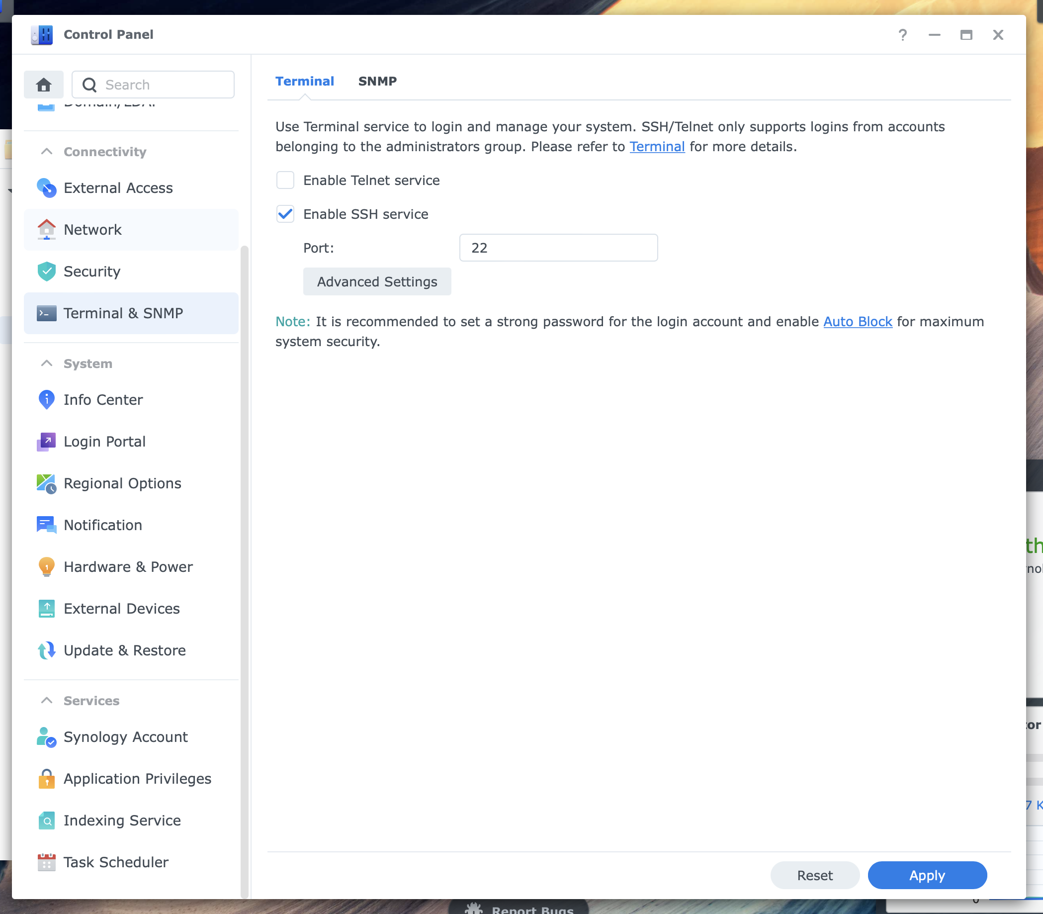Open External Access settings
The height and width of the screenshot is (914, 1043).
tap(131, 187)
